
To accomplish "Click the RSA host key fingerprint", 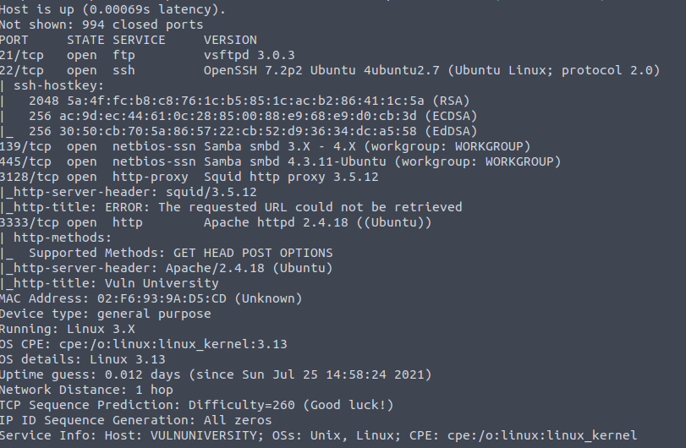I will [245, 101].
